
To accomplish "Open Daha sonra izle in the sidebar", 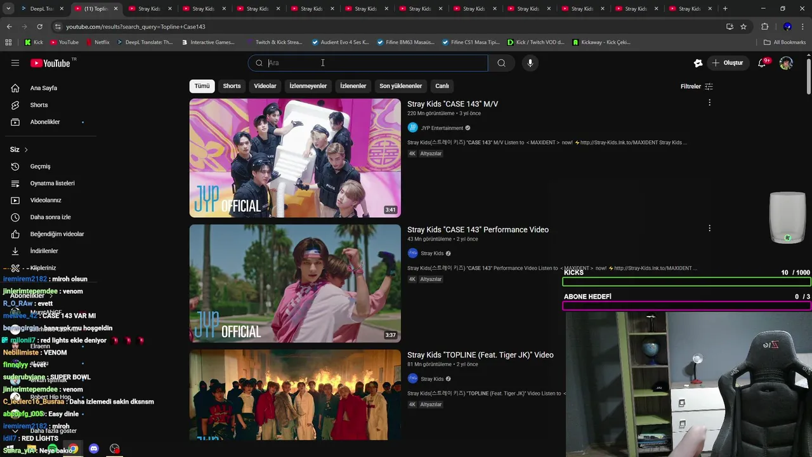I will tap(50, 217).
